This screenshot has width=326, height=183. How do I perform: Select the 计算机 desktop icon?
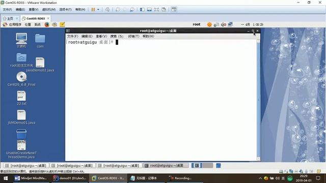point(21,41)
